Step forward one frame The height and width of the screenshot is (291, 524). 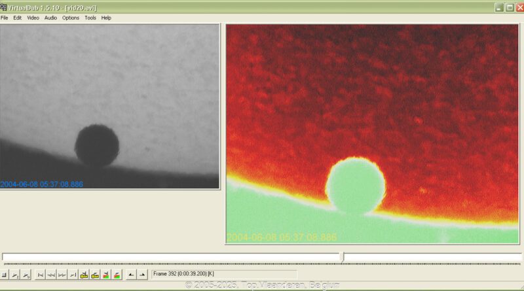tap(62, 275)
